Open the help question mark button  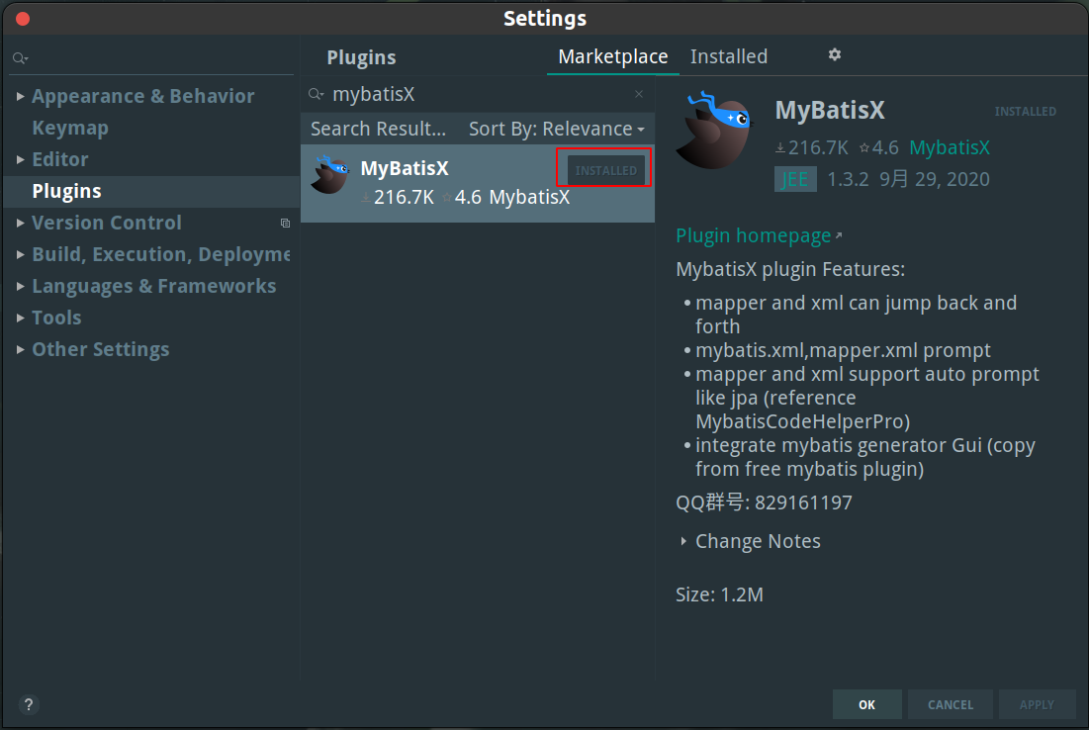[29, 704]
